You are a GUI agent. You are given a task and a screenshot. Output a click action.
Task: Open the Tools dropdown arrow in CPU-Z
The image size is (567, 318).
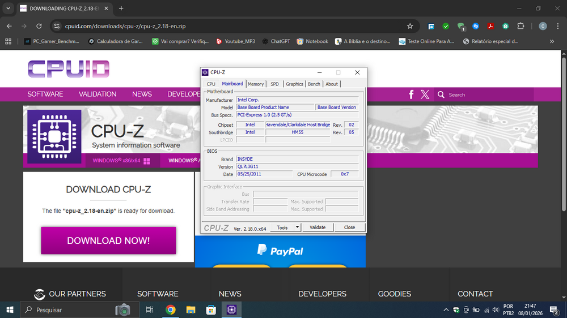297,227
